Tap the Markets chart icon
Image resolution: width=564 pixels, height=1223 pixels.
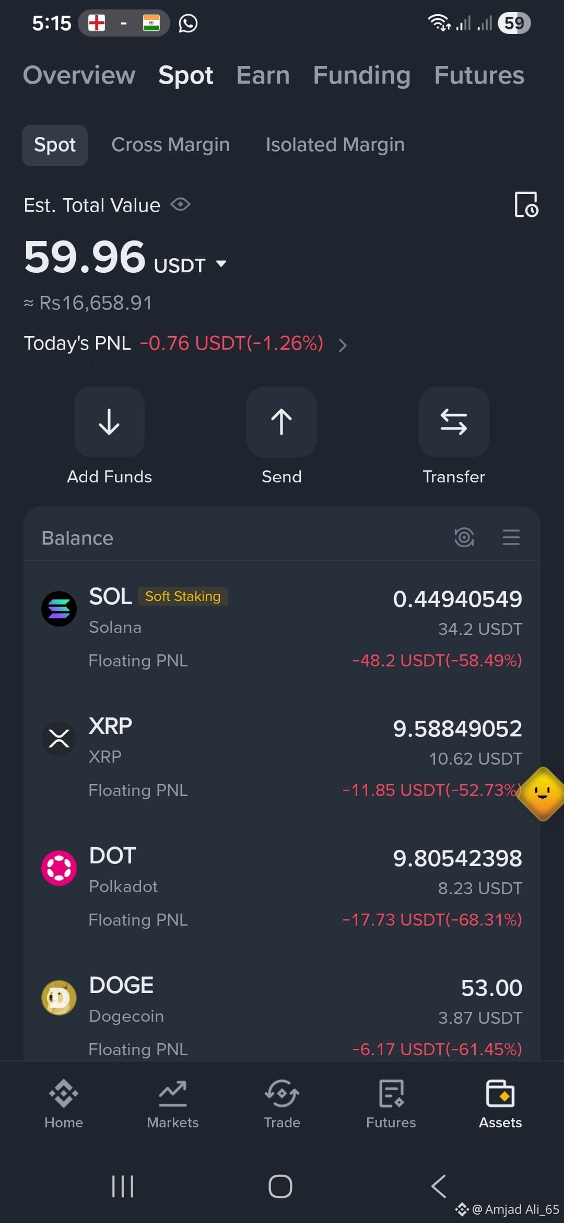click(173, 1093)
